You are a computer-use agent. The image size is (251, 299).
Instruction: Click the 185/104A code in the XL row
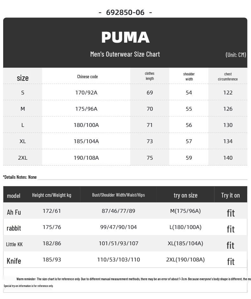[x=86, y=141]
